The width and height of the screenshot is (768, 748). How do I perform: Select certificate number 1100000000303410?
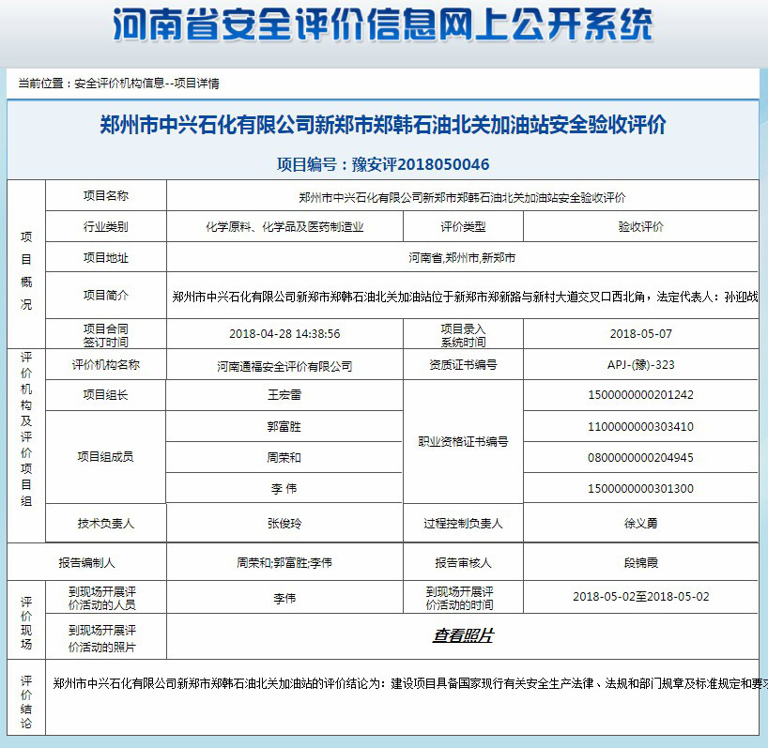pyautogui.click(x=640, y=426)
